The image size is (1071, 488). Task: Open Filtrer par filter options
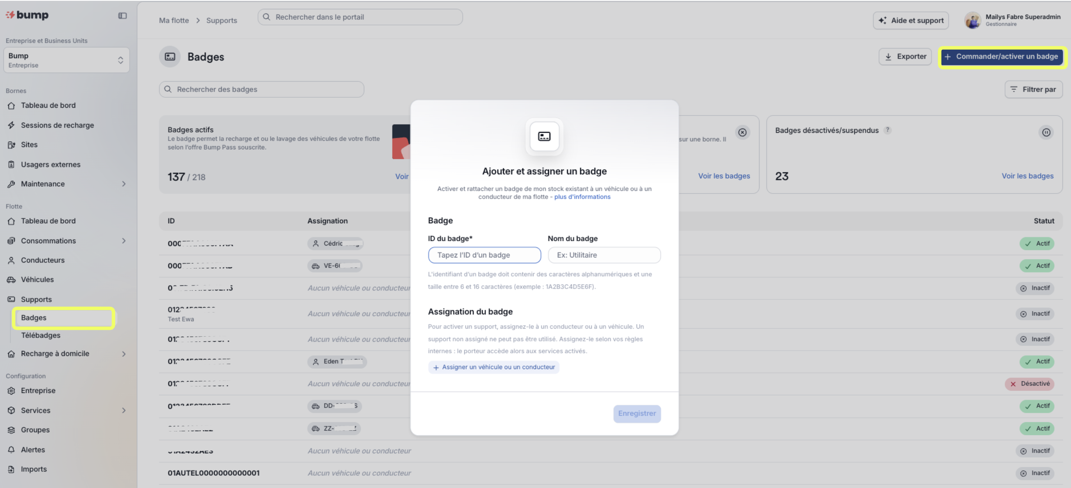[x=1033, y=89]
